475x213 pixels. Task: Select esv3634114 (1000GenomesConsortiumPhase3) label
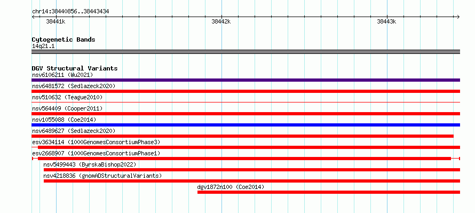(x=96, y=142)
